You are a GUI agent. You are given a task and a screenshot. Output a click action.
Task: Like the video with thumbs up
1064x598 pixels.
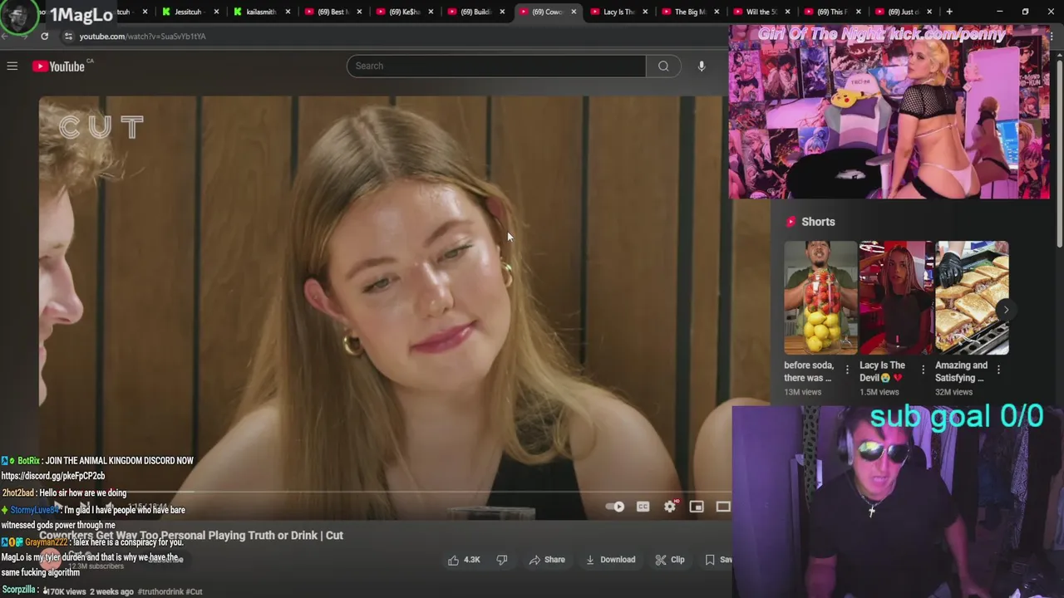coord(454,560)
